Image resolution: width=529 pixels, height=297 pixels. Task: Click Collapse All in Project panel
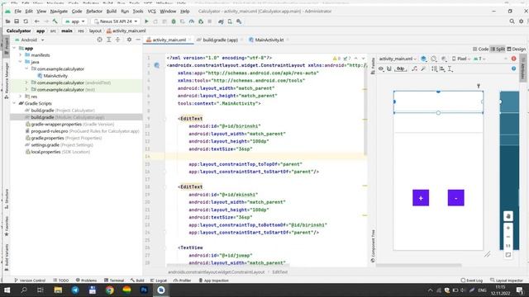click(117, 40)
